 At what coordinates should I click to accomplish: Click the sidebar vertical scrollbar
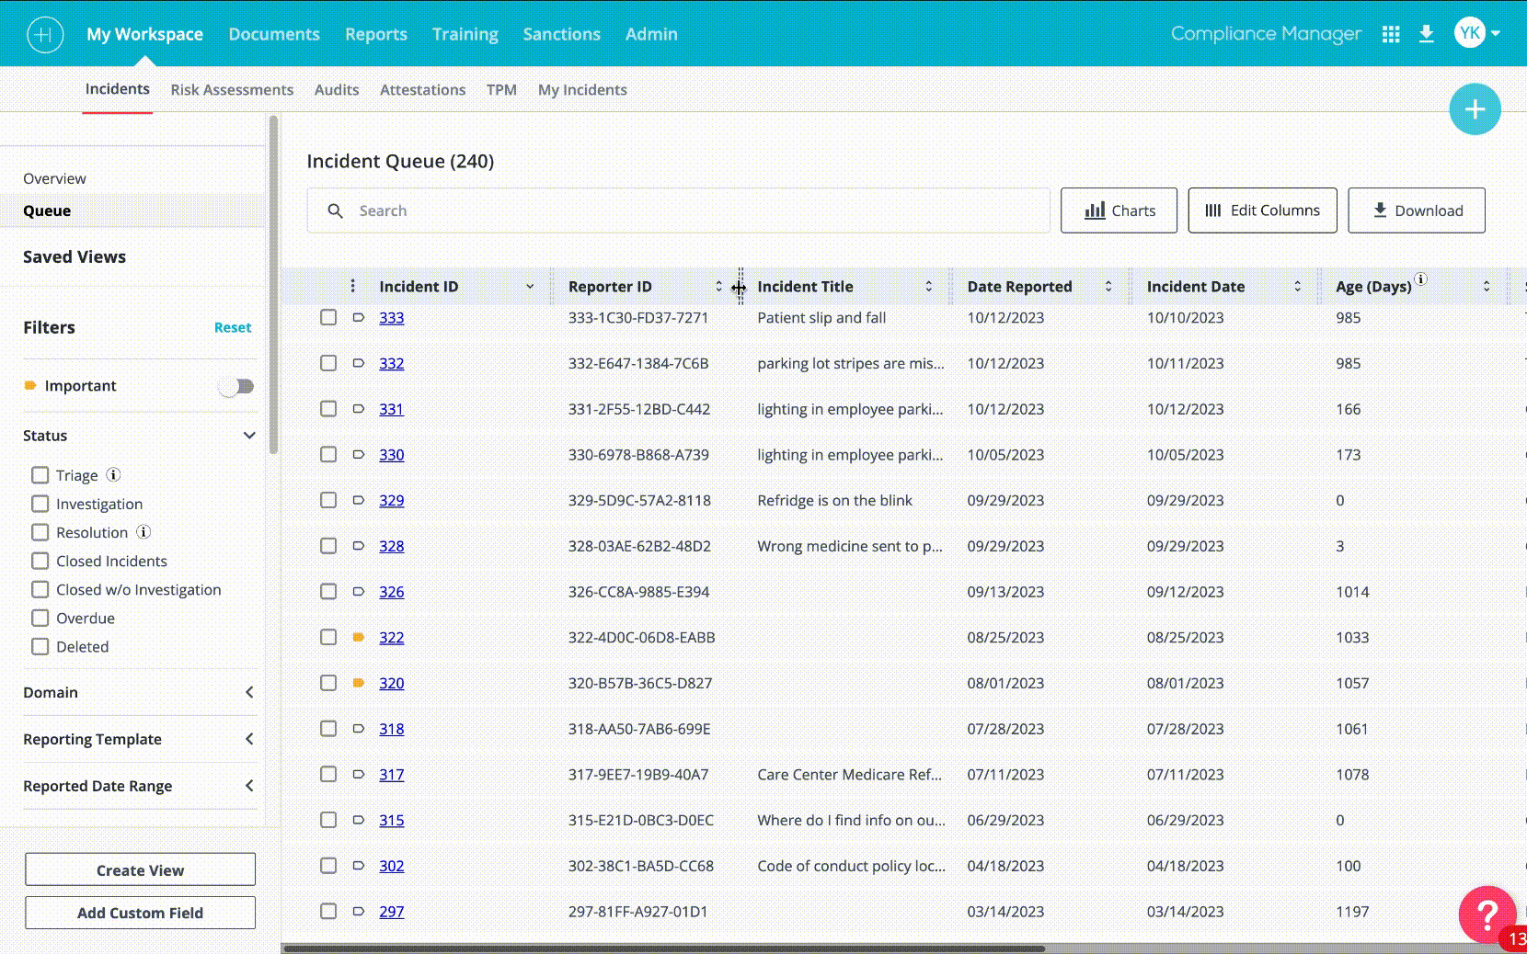click(x=273, y=285)
